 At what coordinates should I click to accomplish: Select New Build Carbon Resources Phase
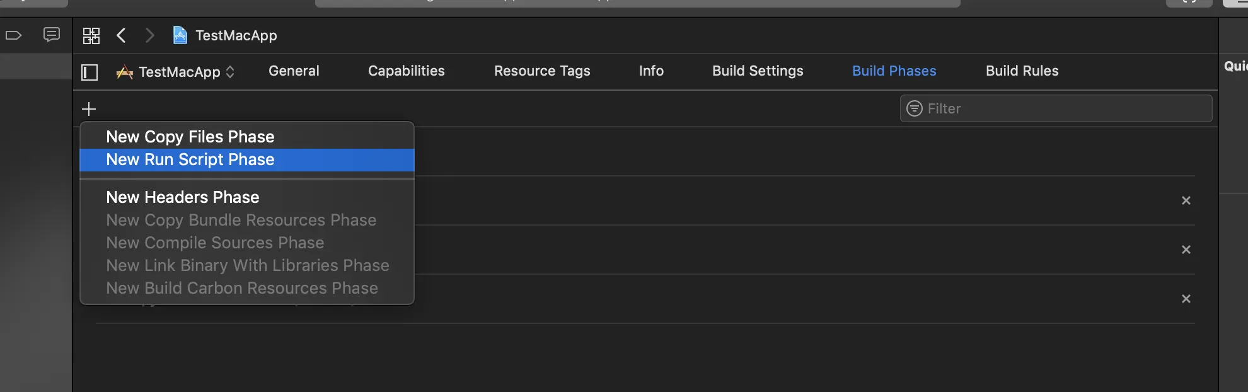pyautogui.click(x=247, y=288)
